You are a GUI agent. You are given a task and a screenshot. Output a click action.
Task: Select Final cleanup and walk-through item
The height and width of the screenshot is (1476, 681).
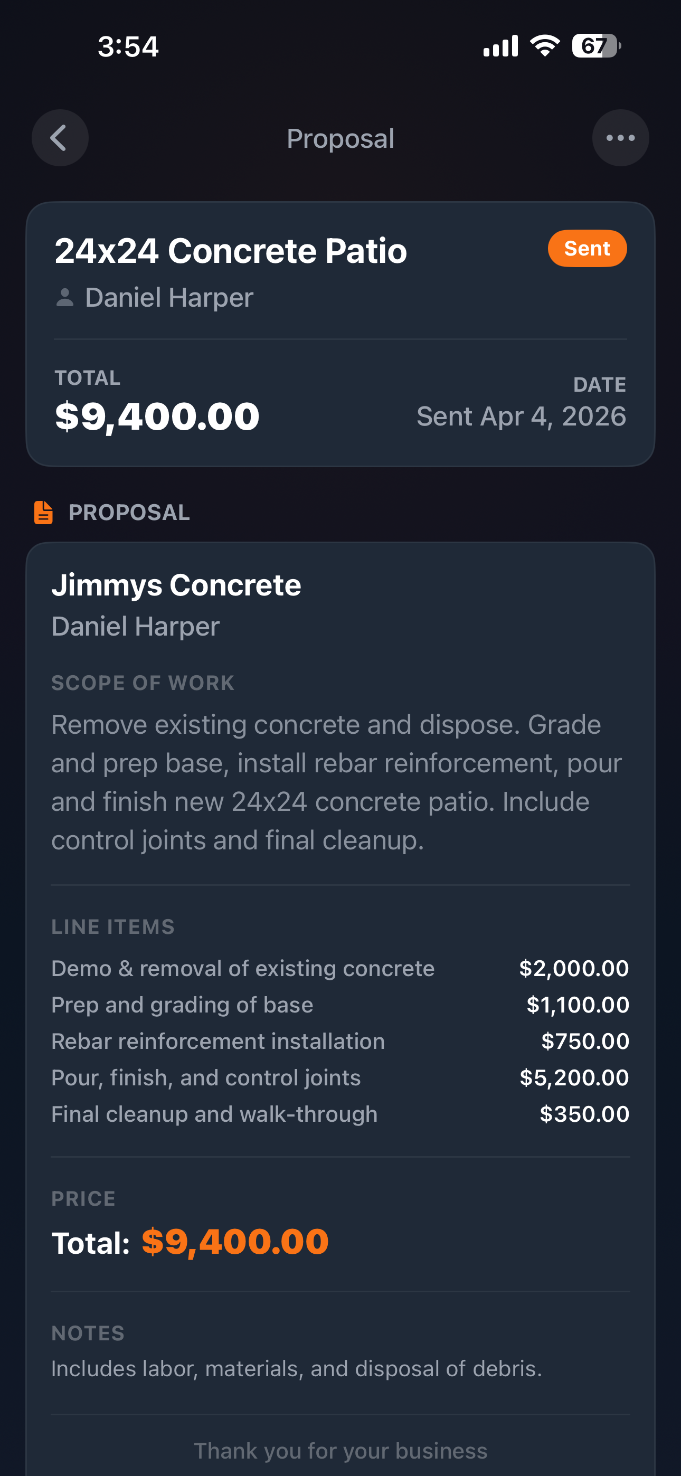coord(214,1114)
